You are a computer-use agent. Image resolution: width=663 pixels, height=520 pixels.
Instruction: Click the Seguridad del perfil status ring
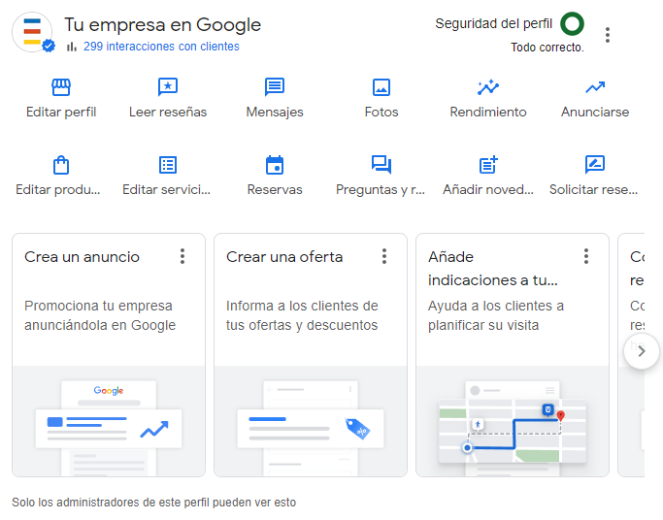click(573, 24)
